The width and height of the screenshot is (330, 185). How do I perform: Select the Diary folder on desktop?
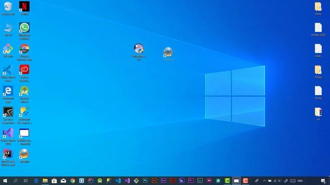(318, 8)
